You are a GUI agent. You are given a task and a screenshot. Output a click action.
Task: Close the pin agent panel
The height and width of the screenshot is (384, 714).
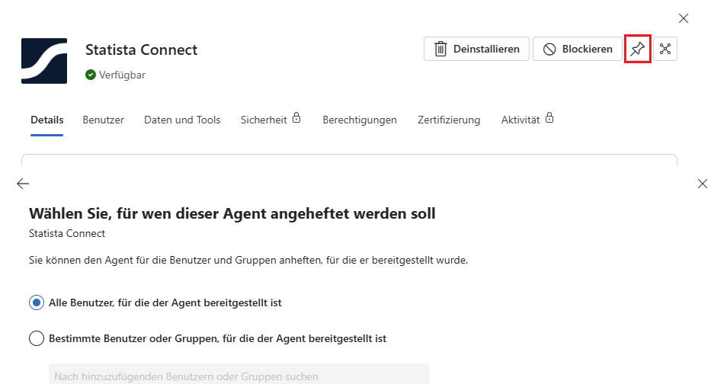tap(702, 184)
